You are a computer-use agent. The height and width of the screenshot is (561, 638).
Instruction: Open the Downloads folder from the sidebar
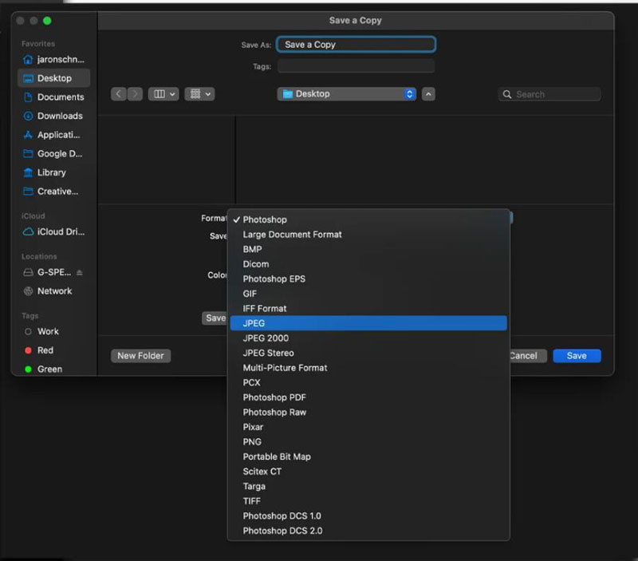coord(54,116)
